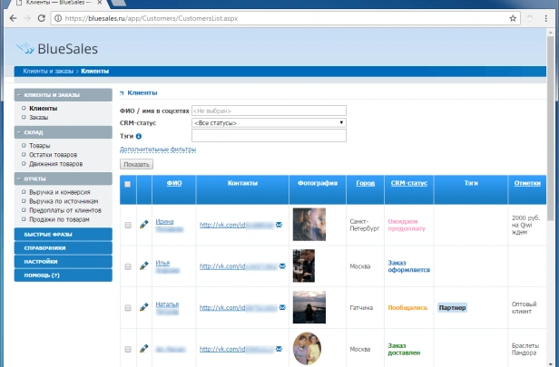The height and width of the screenshot is (367, 559).
Task: Click the edit pencil icon for Ирина
Action: pos(143,225)
